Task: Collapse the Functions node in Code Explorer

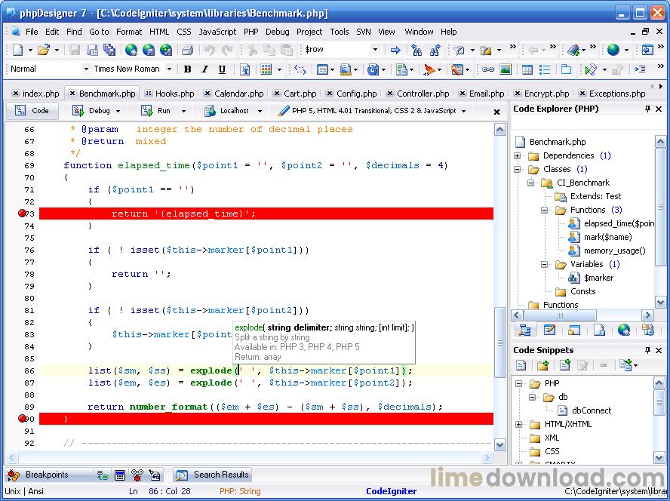Action: tap(545, 210)
